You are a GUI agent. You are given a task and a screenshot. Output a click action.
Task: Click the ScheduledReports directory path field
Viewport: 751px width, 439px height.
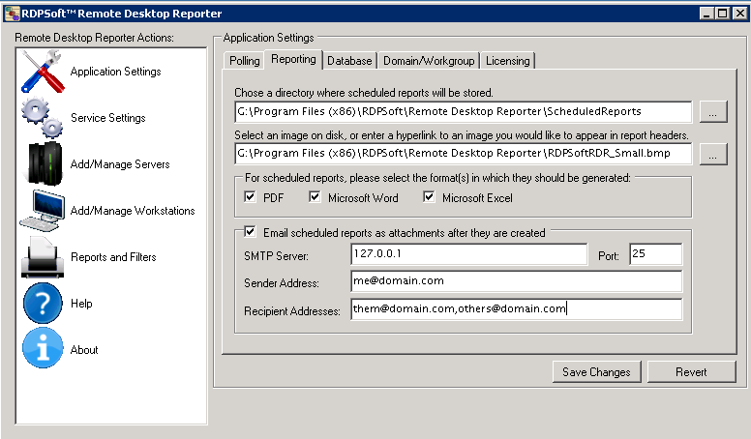click(464, 111)
